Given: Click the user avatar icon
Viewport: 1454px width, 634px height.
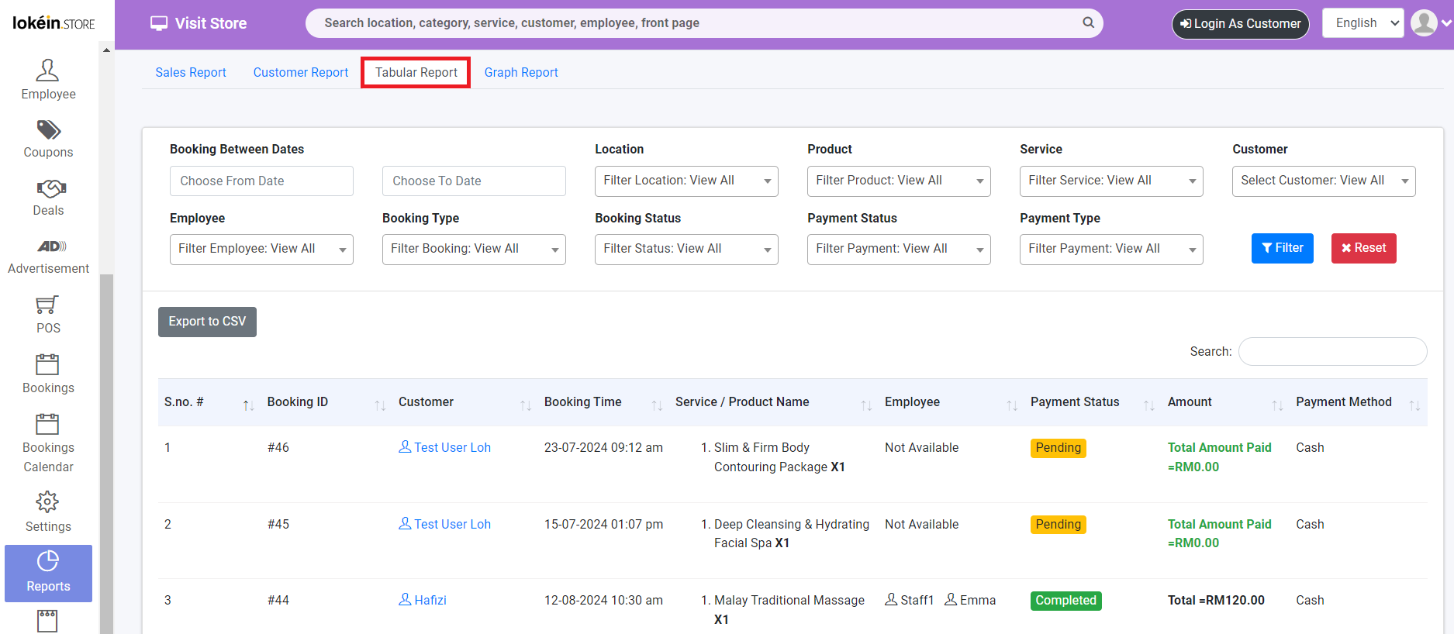Looking at the screenshot, I should pos(1424,22).
